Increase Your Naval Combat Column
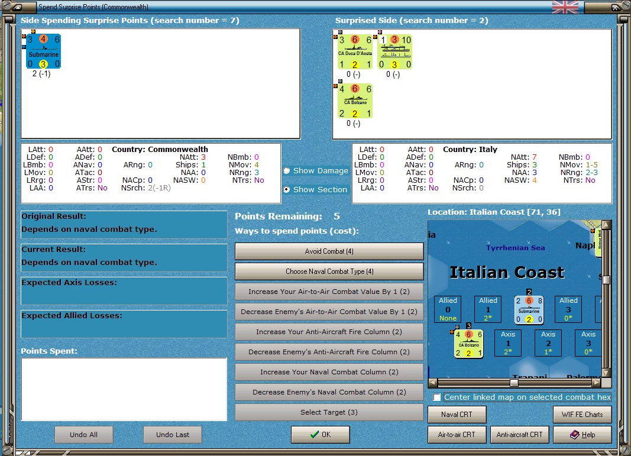 329,372
